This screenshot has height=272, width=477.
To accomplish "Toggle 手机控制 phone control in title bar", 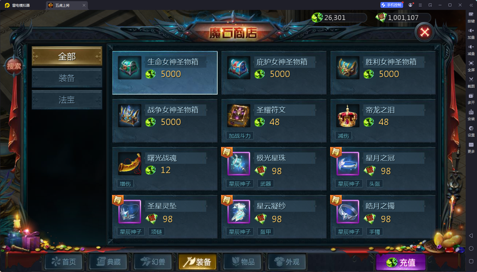I will 391,5.
